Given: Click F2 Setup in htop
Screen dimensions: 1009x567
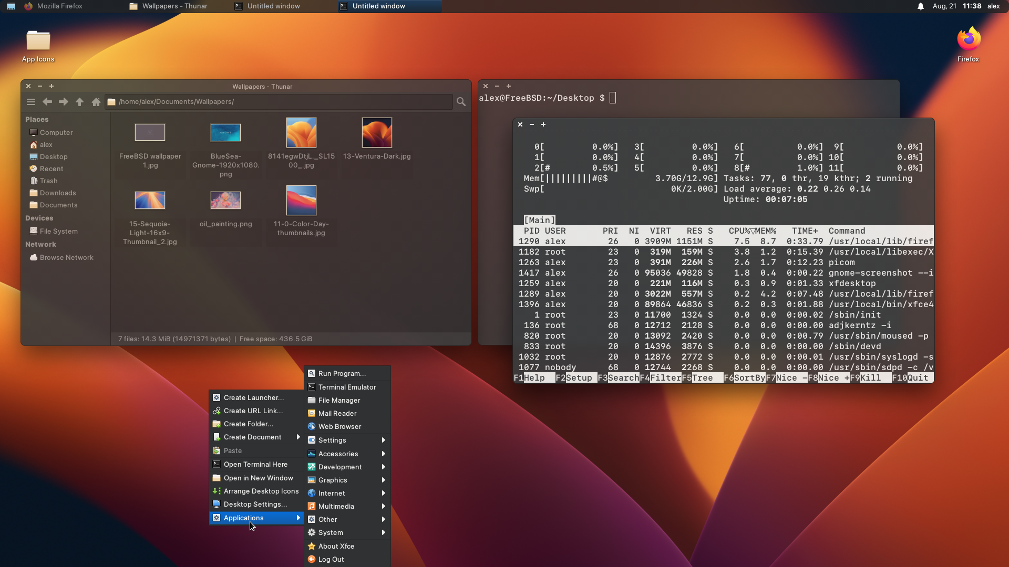Looking at the screenshot, I should click(x=576, y=378).
